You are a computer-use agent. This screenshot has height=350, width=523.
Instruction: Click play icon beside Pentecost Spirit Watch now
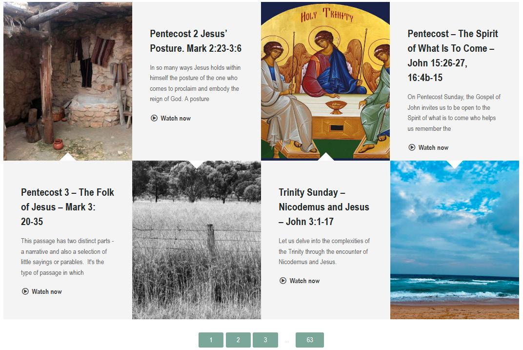coord(412,147)
